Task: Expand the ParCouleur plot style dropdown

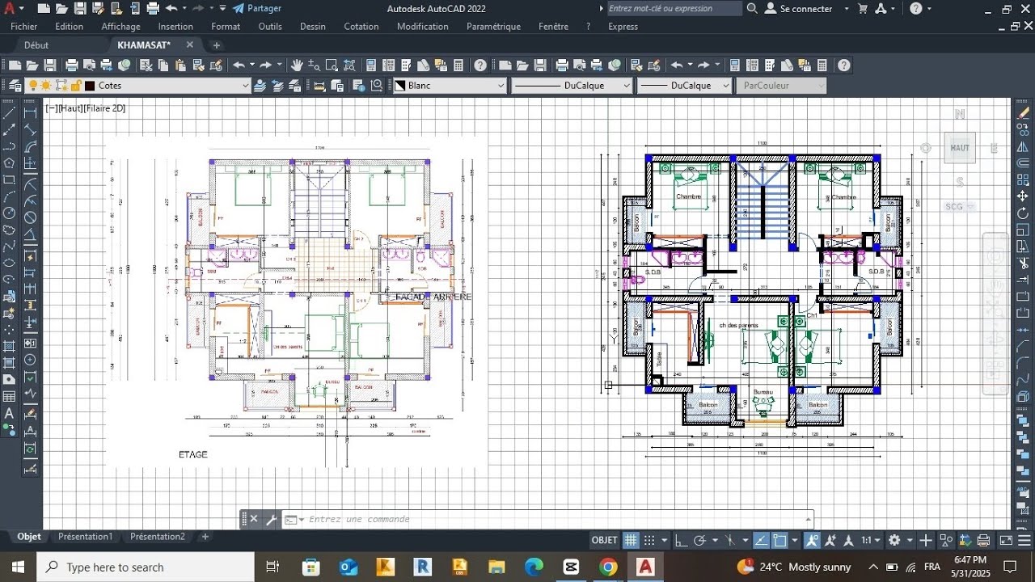Action: coord(821,86)
